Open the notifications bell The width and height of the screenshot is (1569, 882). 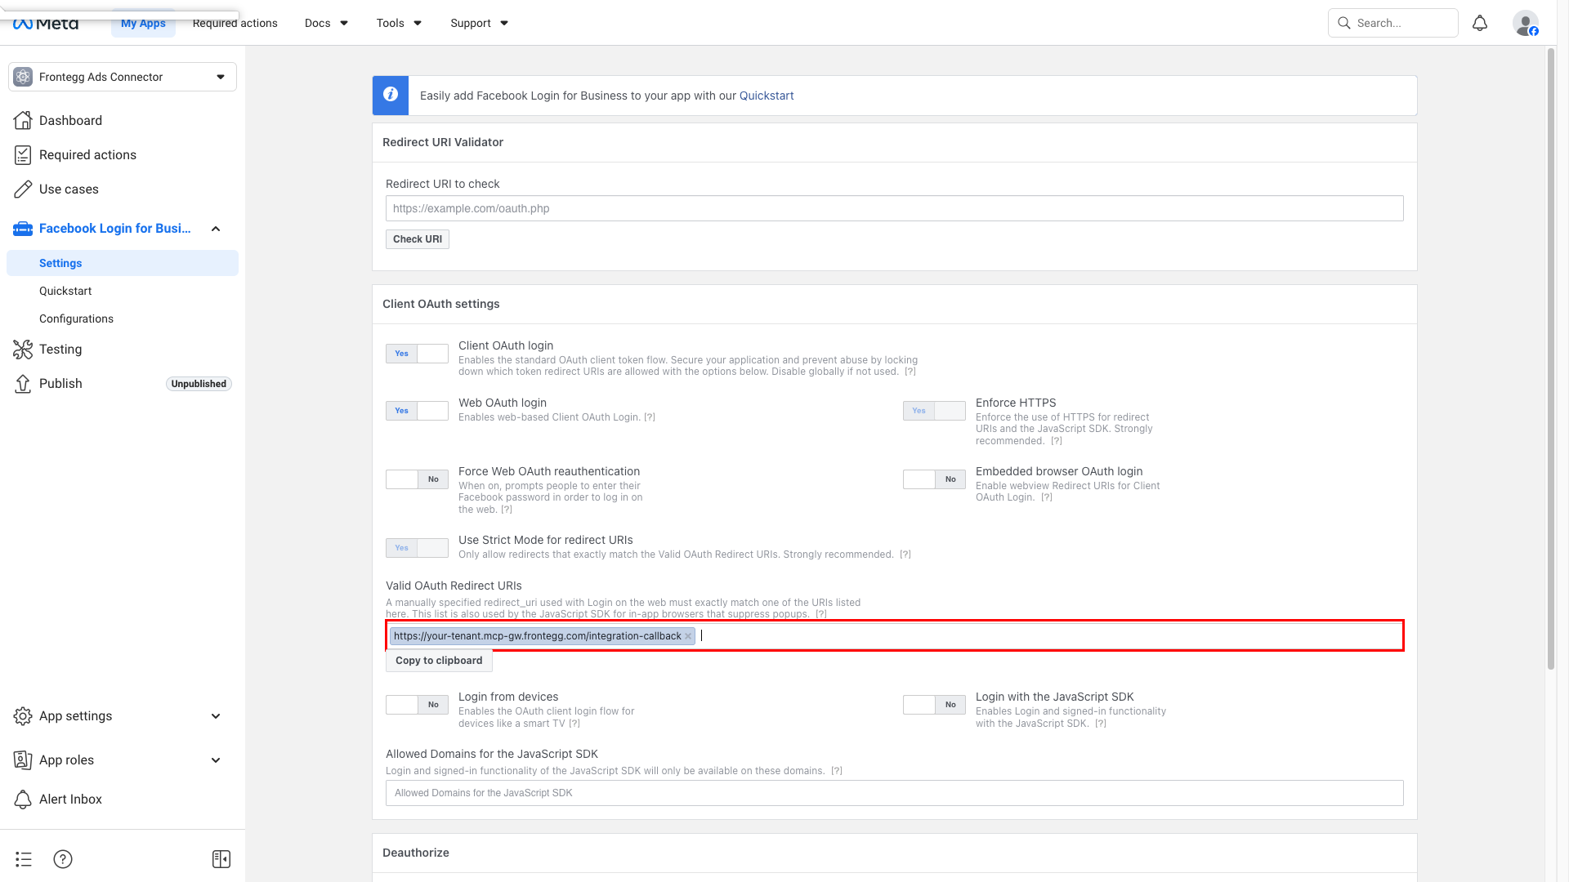(x=1480, y=23)
